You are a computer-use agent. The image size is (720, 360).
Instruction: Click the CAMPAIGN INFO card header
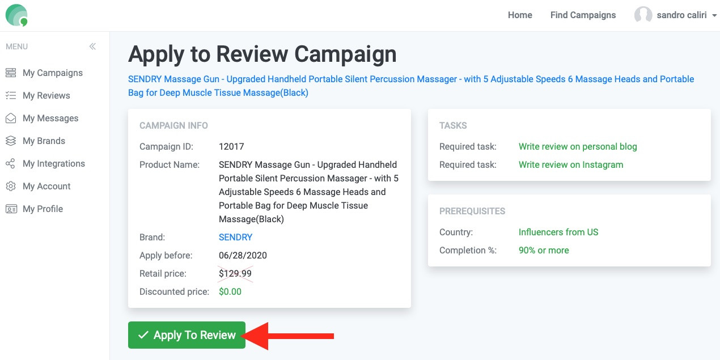[173, 125]
